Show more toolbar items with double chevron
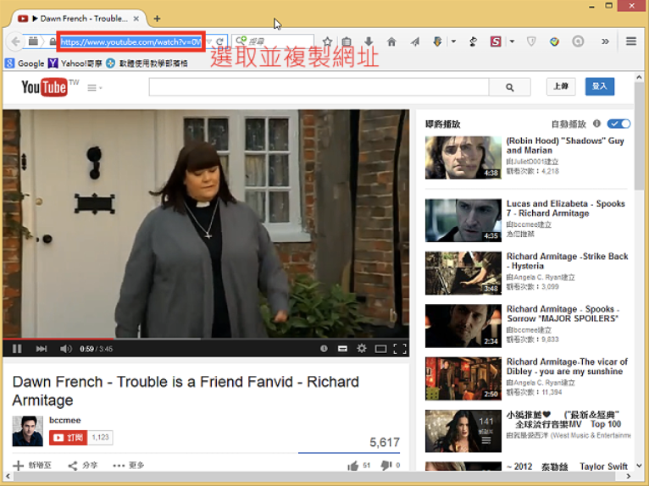 point(605,41)
